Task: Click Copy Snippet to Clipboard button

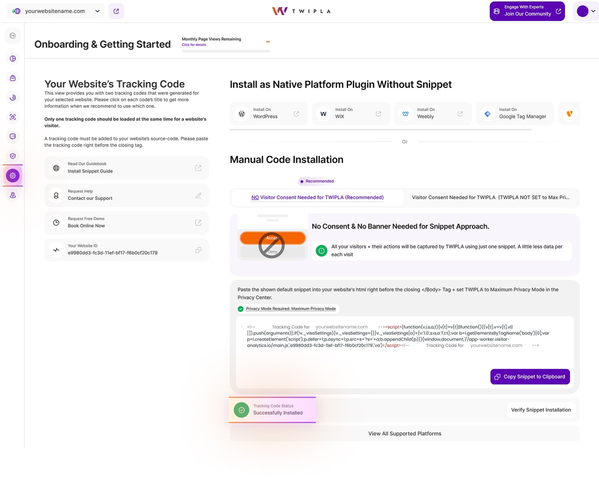Action: 529,377
